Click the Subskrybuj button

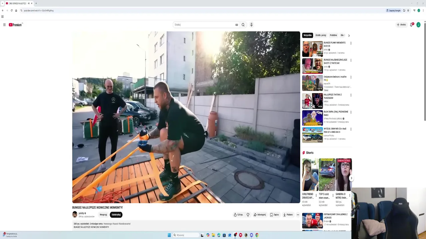click(116, 215)
